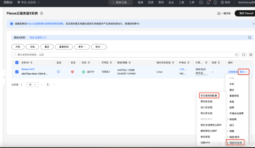255x148 pixels.
Task: Open the 远程登录 link
Action: [x=233, y=72]
